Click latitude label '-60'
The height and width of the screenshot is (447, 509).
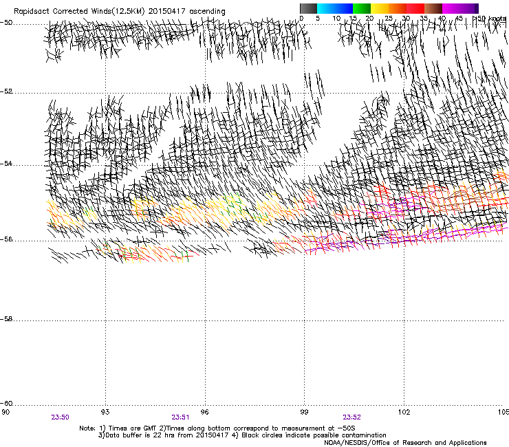(x=6, y=403)
